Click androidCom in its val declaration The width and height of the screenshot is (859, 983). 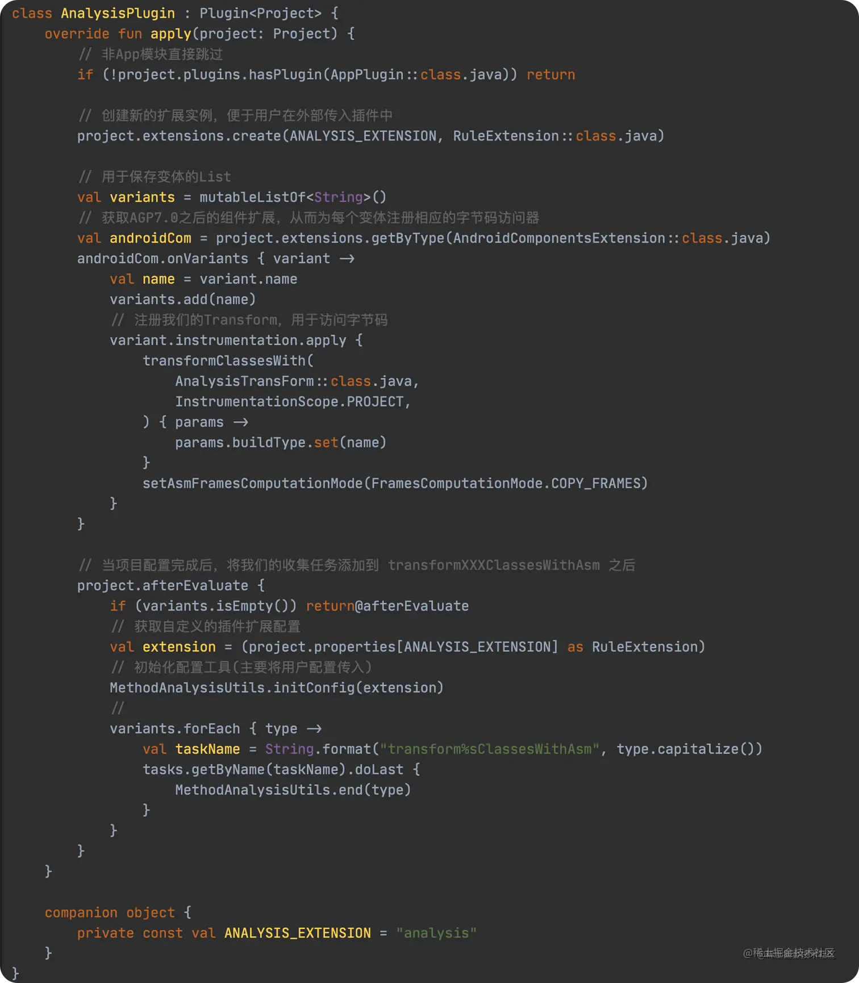[150, 238]
